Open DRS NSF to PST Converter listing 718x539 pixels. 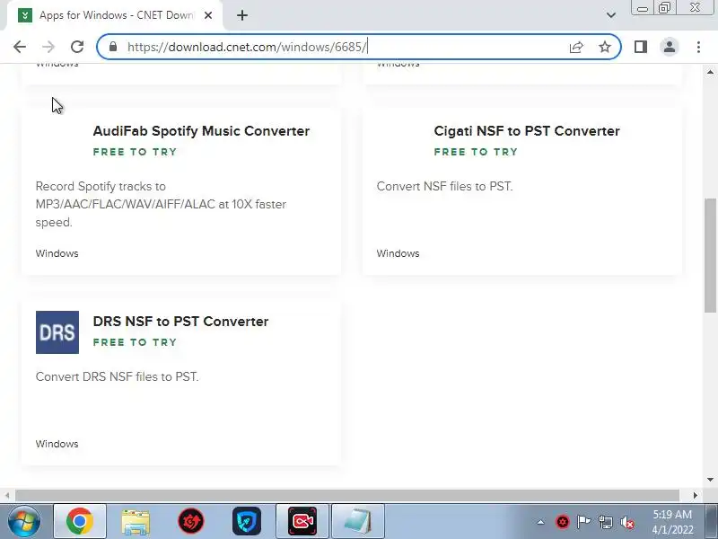[x=180, y=322]
